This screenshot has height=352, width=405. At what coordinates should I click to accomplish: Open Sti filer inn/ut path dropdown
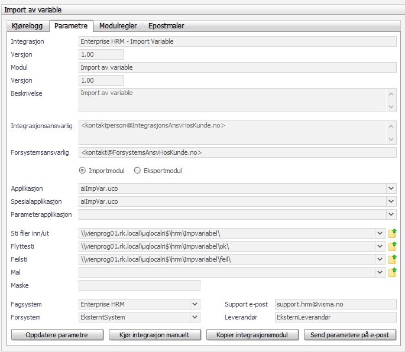click(380, 233)
